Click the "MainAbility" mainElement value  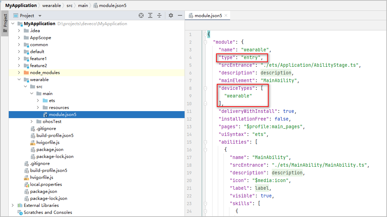(279, 80)
